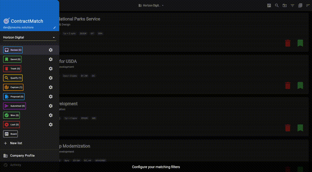Click the '2yrs + 3 opts' chip
312x172 pixels.
click(70, 76)
